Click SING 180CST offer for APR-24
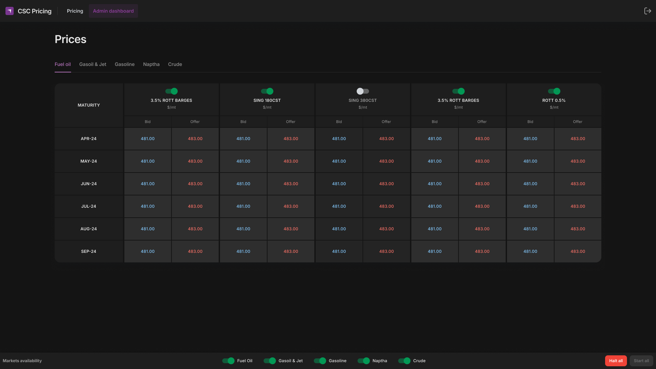Viewport: 656px width, 369px height. (291, 139)
